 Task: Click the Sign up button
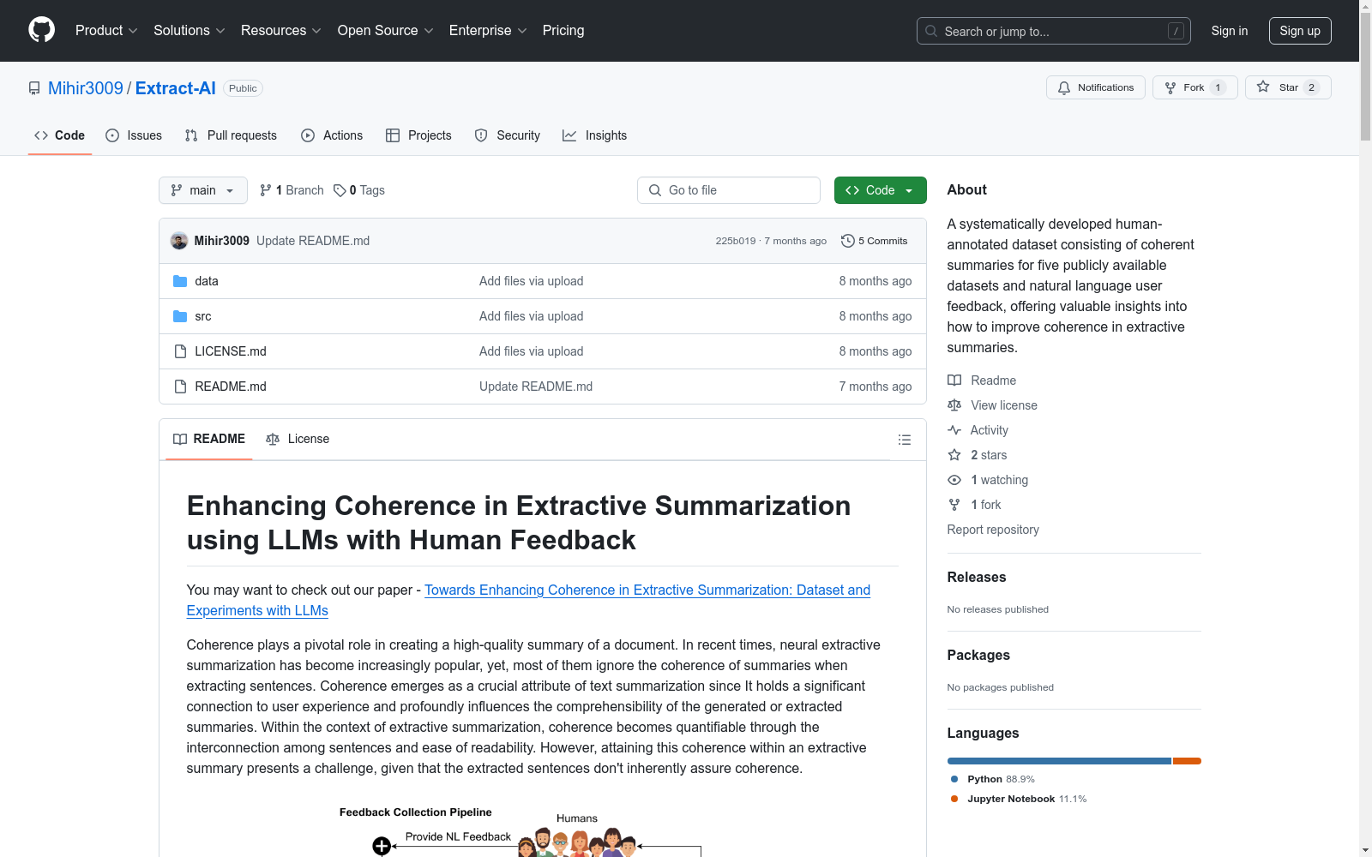[x=1300, y=31]
